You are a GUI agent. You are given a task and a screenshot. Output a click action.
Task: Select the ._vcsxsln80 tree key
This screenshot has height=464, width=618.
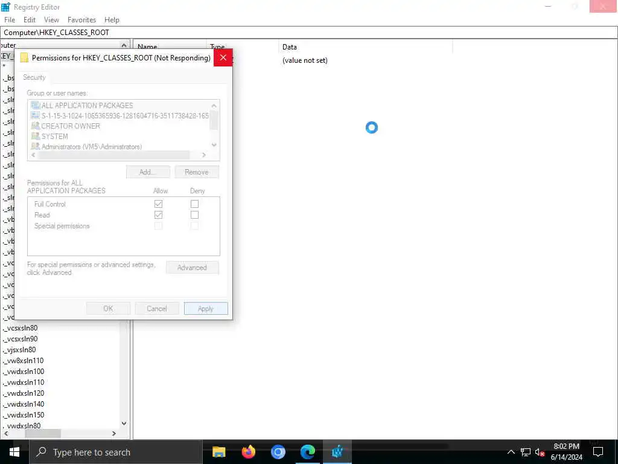tap(21, 328)
